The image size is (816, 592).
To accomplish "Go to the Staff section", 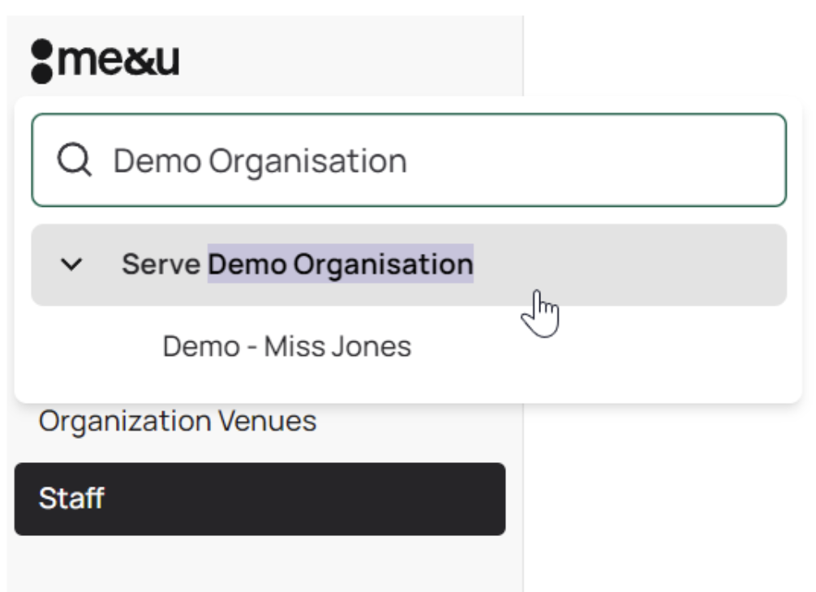I will (x=260, y=498).
